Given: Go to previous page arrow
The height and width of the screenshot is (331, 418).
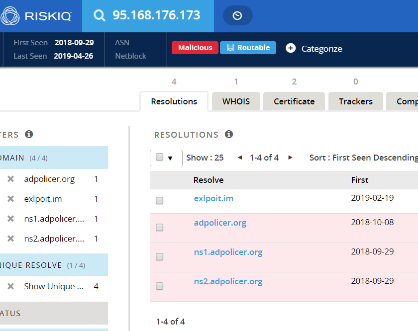Looking at the screenshot, I should pos(240,158).
